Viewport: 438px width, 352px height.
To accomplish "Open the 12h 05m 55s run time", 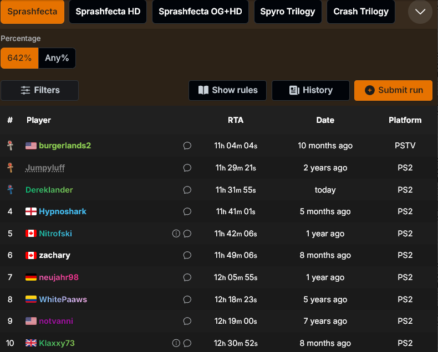I will pyautogui.click(x=236, y=277).
